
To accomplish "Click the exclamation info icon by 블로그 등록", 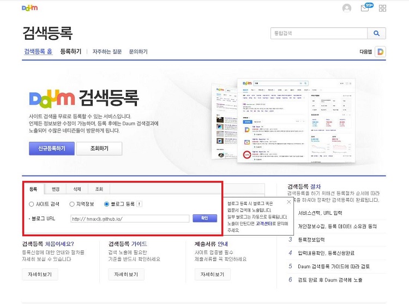I will pyautogui.click(x=140, y=204).
